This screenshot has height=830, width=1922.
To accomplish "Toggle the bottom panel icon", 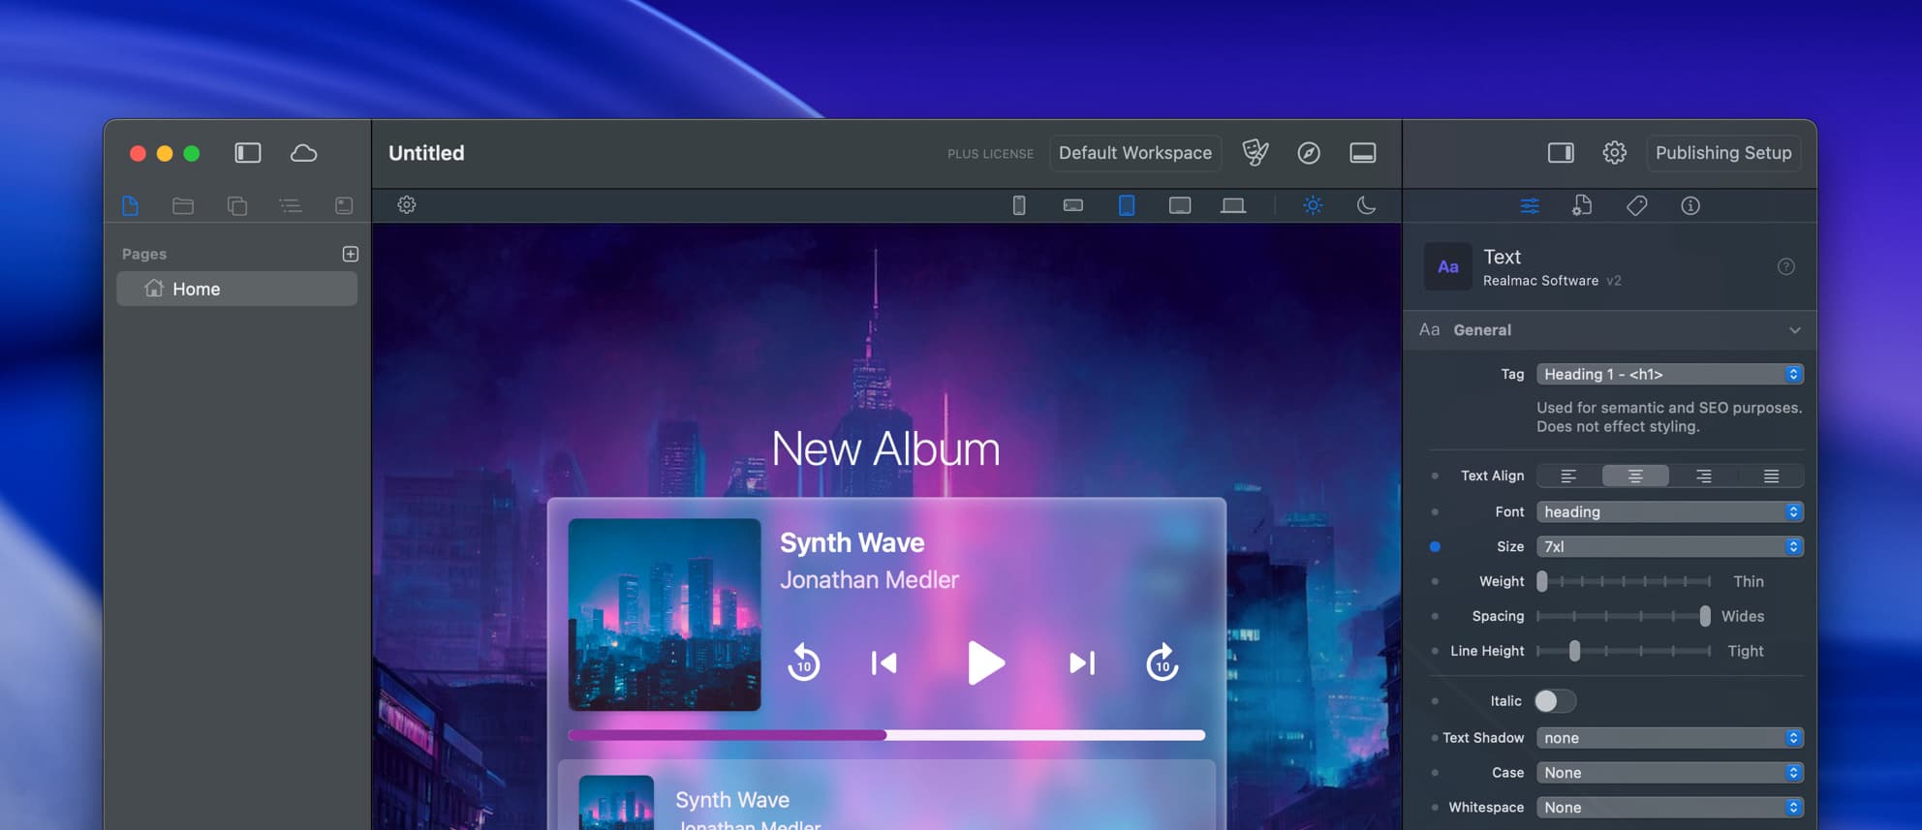I will pyautogui.click(x=1363, y=153).
